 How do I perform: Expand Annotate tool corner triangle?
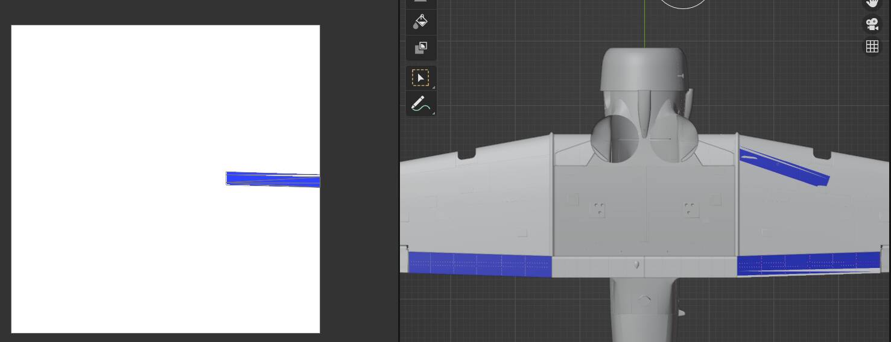[x=433, y=113]
